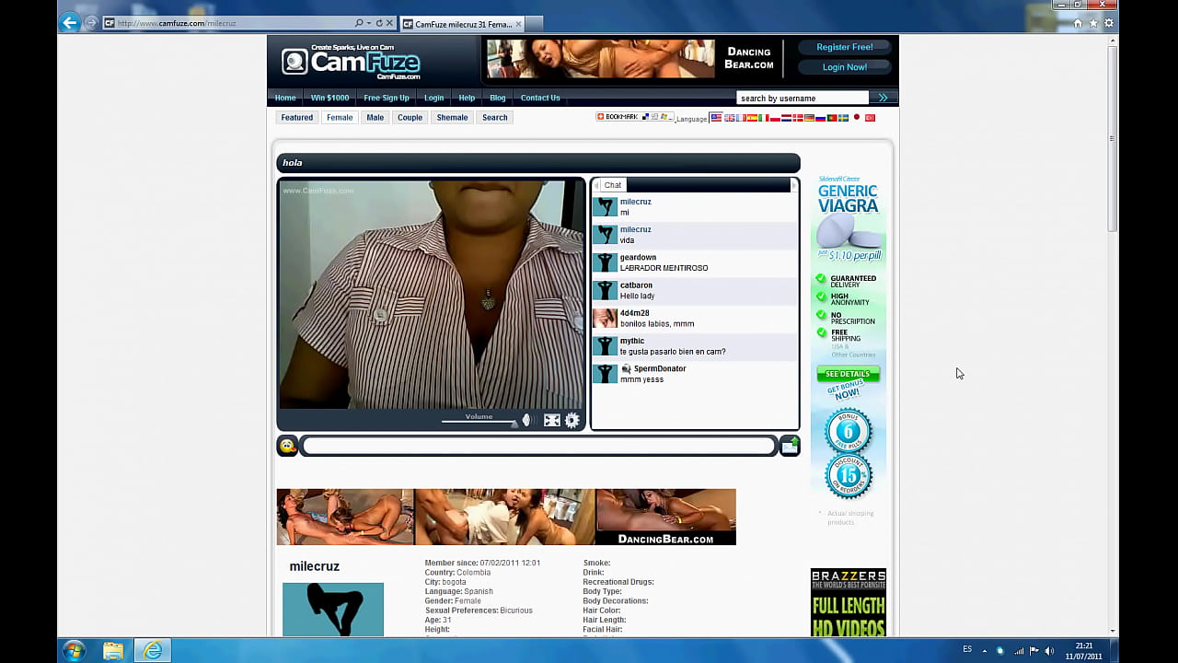Select the Female category filter
This screenshot has width=1178, height=663.
340,118
